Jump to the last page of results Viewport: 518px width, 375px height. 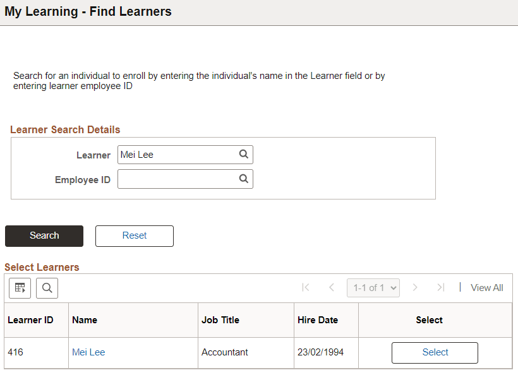point(441,287)
